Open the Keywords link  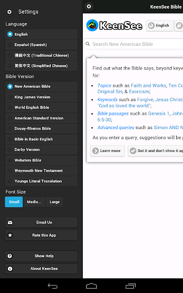tap(108, 100)
